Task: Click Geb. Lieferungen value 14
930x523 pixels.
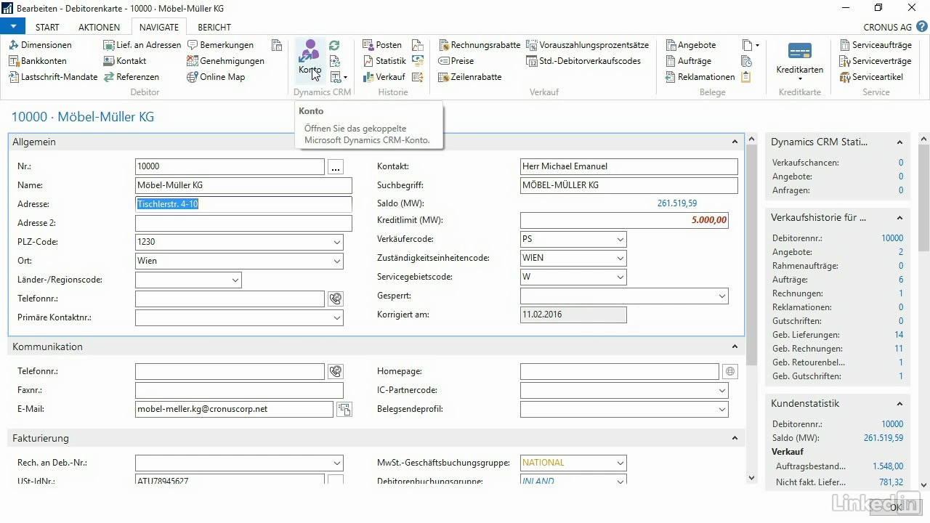Action: [x=899, y=335]
